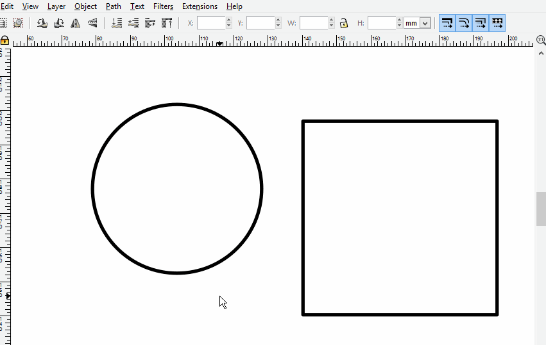Click the rotate 90° counter-clockwise icon
546x345 pixels.
click(x=42, y=23)
